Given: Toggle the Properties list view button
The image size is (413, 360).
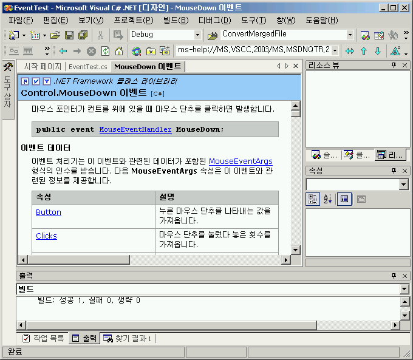Looking at the screenshot, I should pos(344,199).
